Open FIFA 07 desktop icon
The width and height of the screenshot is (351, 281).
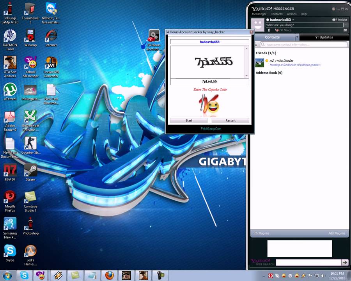coord(10,173)
